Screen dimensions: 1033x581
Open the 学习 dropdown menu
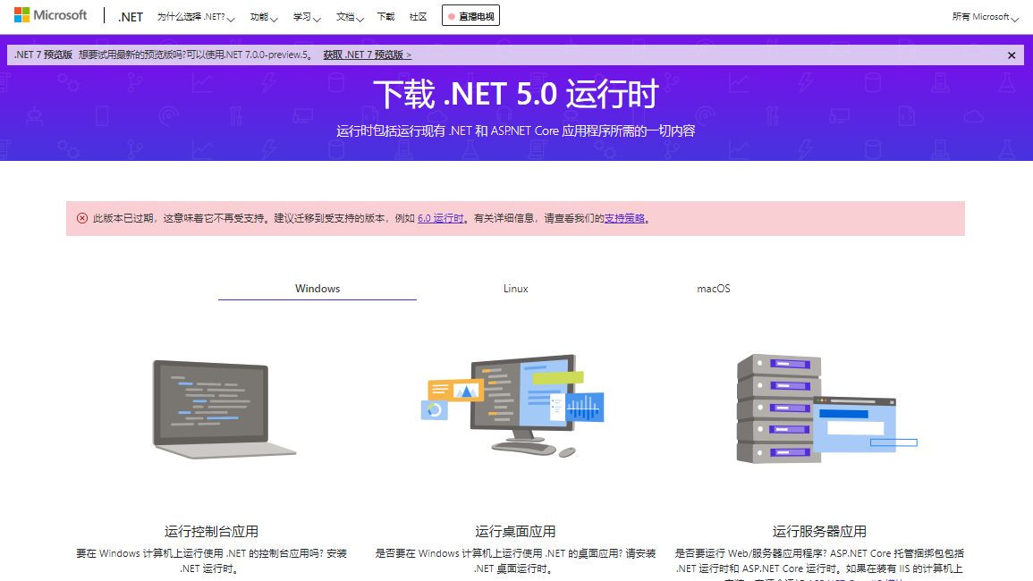click(307, 17)
